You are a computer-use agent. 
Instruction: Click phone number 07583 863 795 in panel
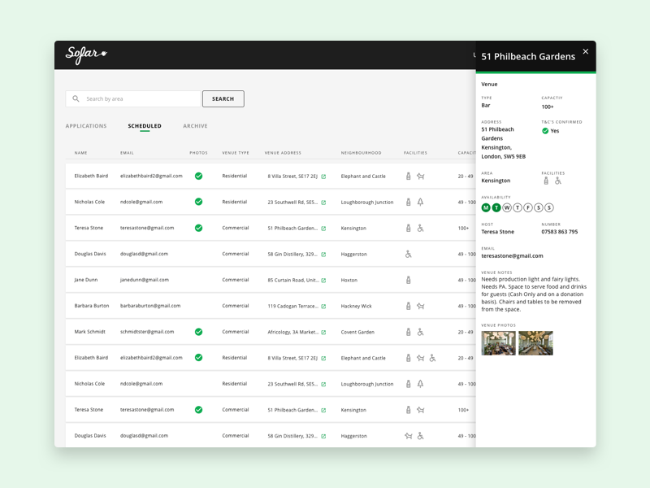(x=559, y=232)
